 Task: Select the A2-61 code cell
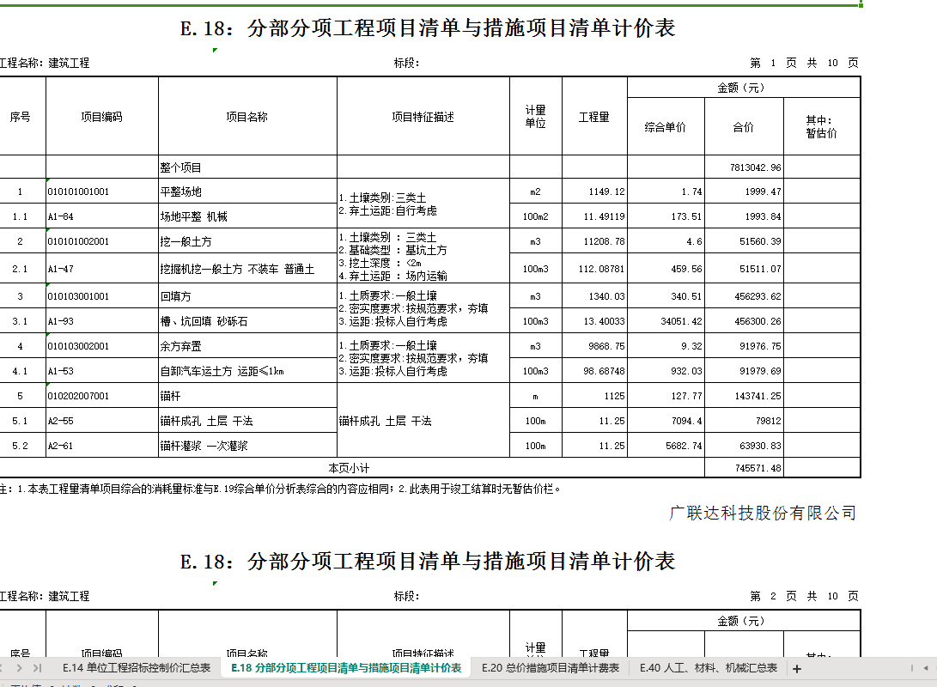101,446
